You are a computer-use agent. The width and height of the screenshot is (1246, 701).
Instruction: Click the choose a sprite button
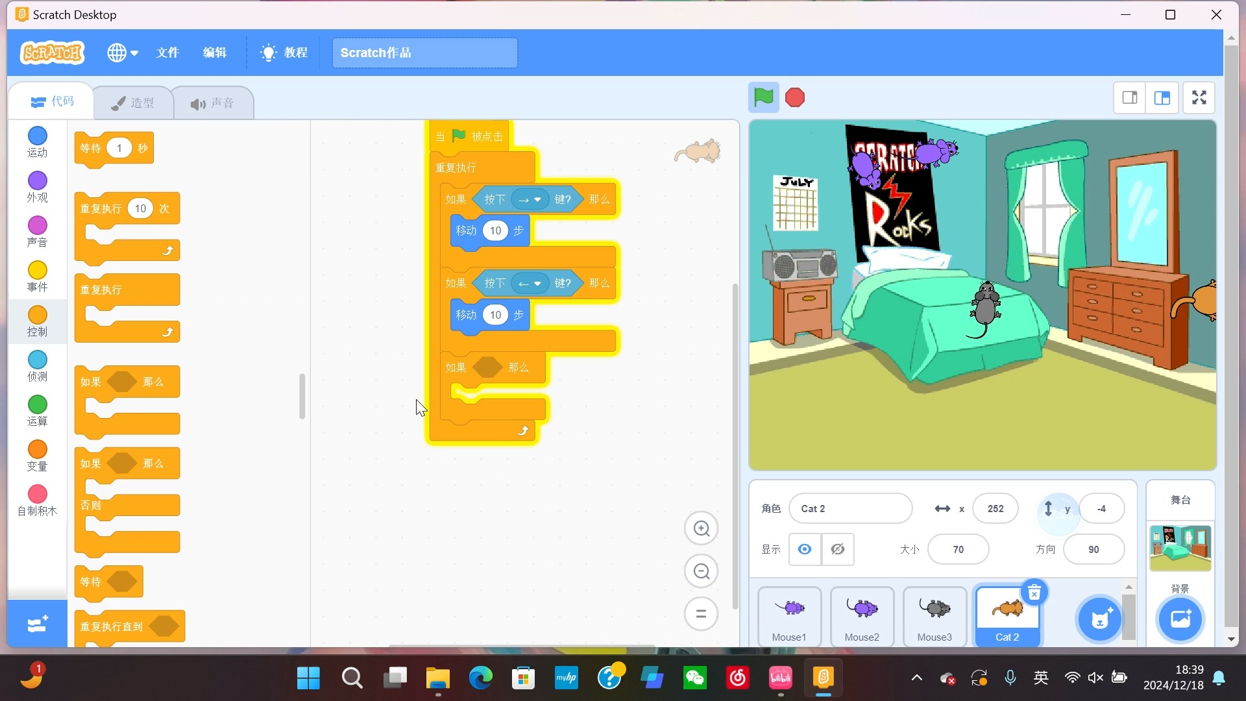pos(1099,619)
